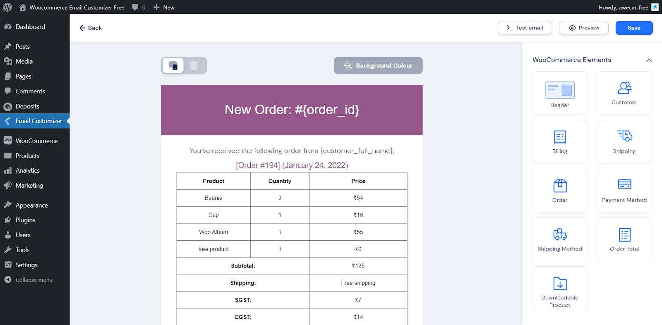Click the Analytics bar chart icon

click(x=8, y=170)
